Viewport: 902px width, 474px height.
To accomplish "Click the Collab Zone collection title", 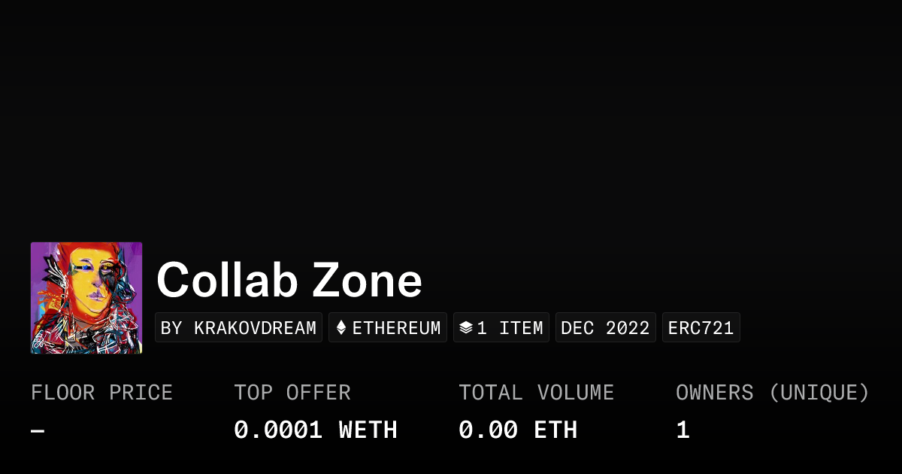I will click(x=289, y=280).
